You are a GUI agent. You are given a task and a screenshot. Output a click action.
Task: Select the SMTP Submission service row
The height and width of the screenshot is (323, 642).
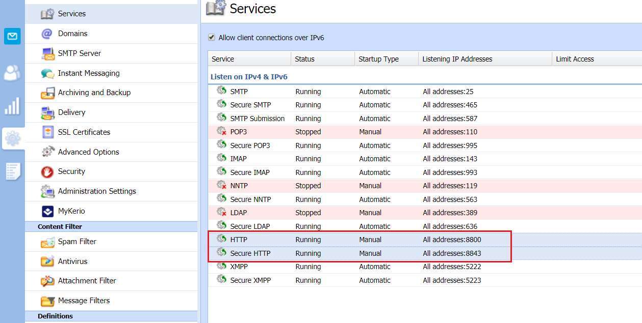point(425,119)
